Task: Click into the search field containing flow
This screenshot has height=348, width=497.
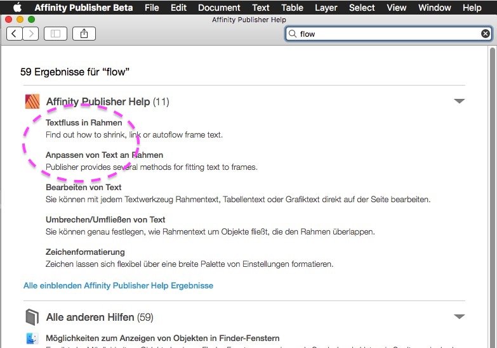Action: [x=389, y=34]
